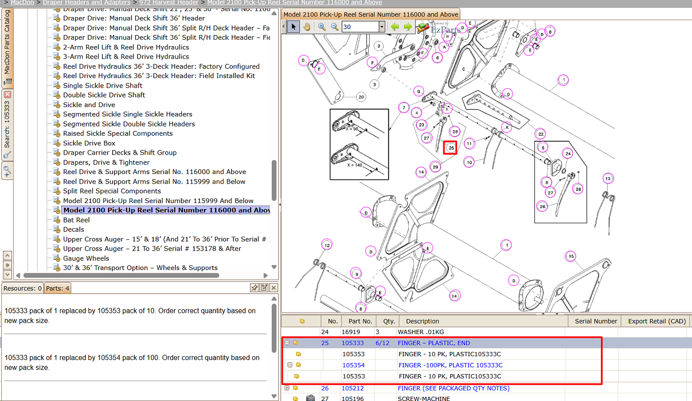Open Draper Headers and Adapters breadcrumb

87,2
